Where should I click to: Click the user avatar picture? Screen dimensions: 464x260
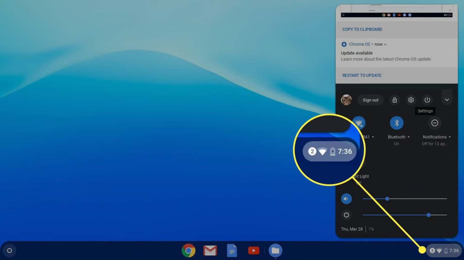[346, 100]
